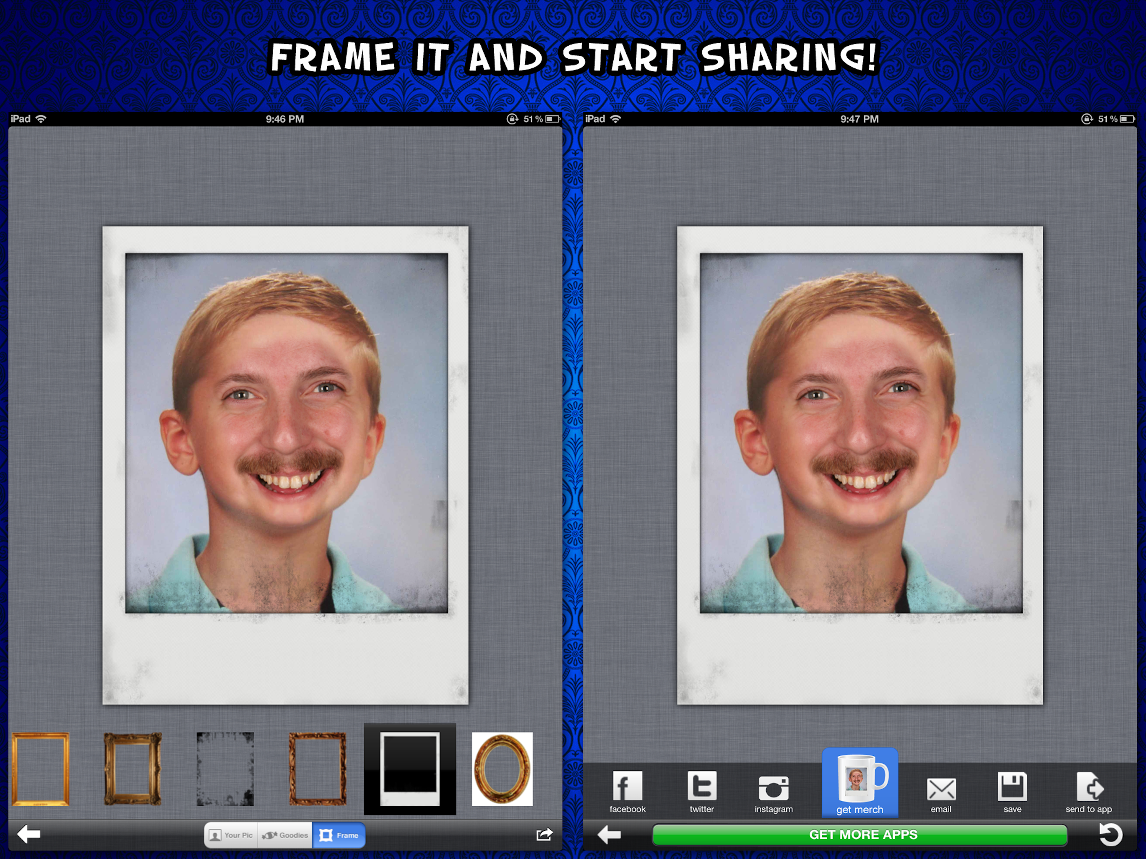Send the picture by email
1146x859 pixels.
pos(941,795)
